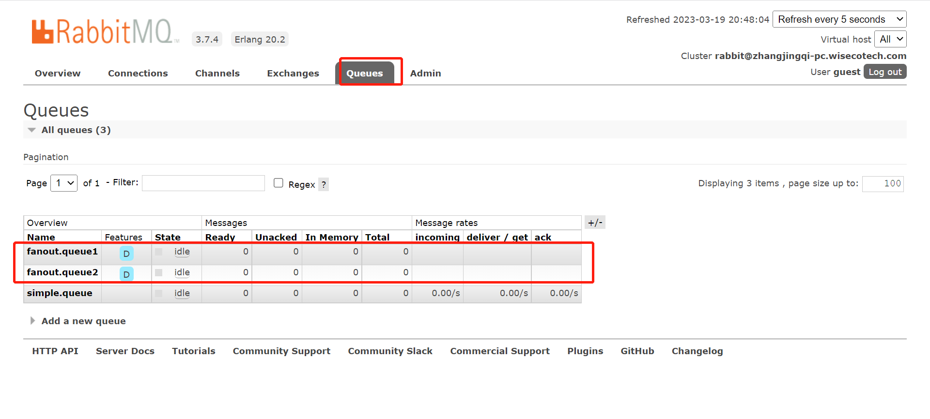Open the HTTP API link
The image size is (930, 419).
pyautogui.click(x=55, y=351)
